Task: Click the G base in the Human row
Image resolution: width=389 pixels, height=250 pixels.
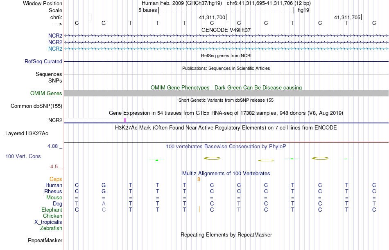Action: pos(104,185)
